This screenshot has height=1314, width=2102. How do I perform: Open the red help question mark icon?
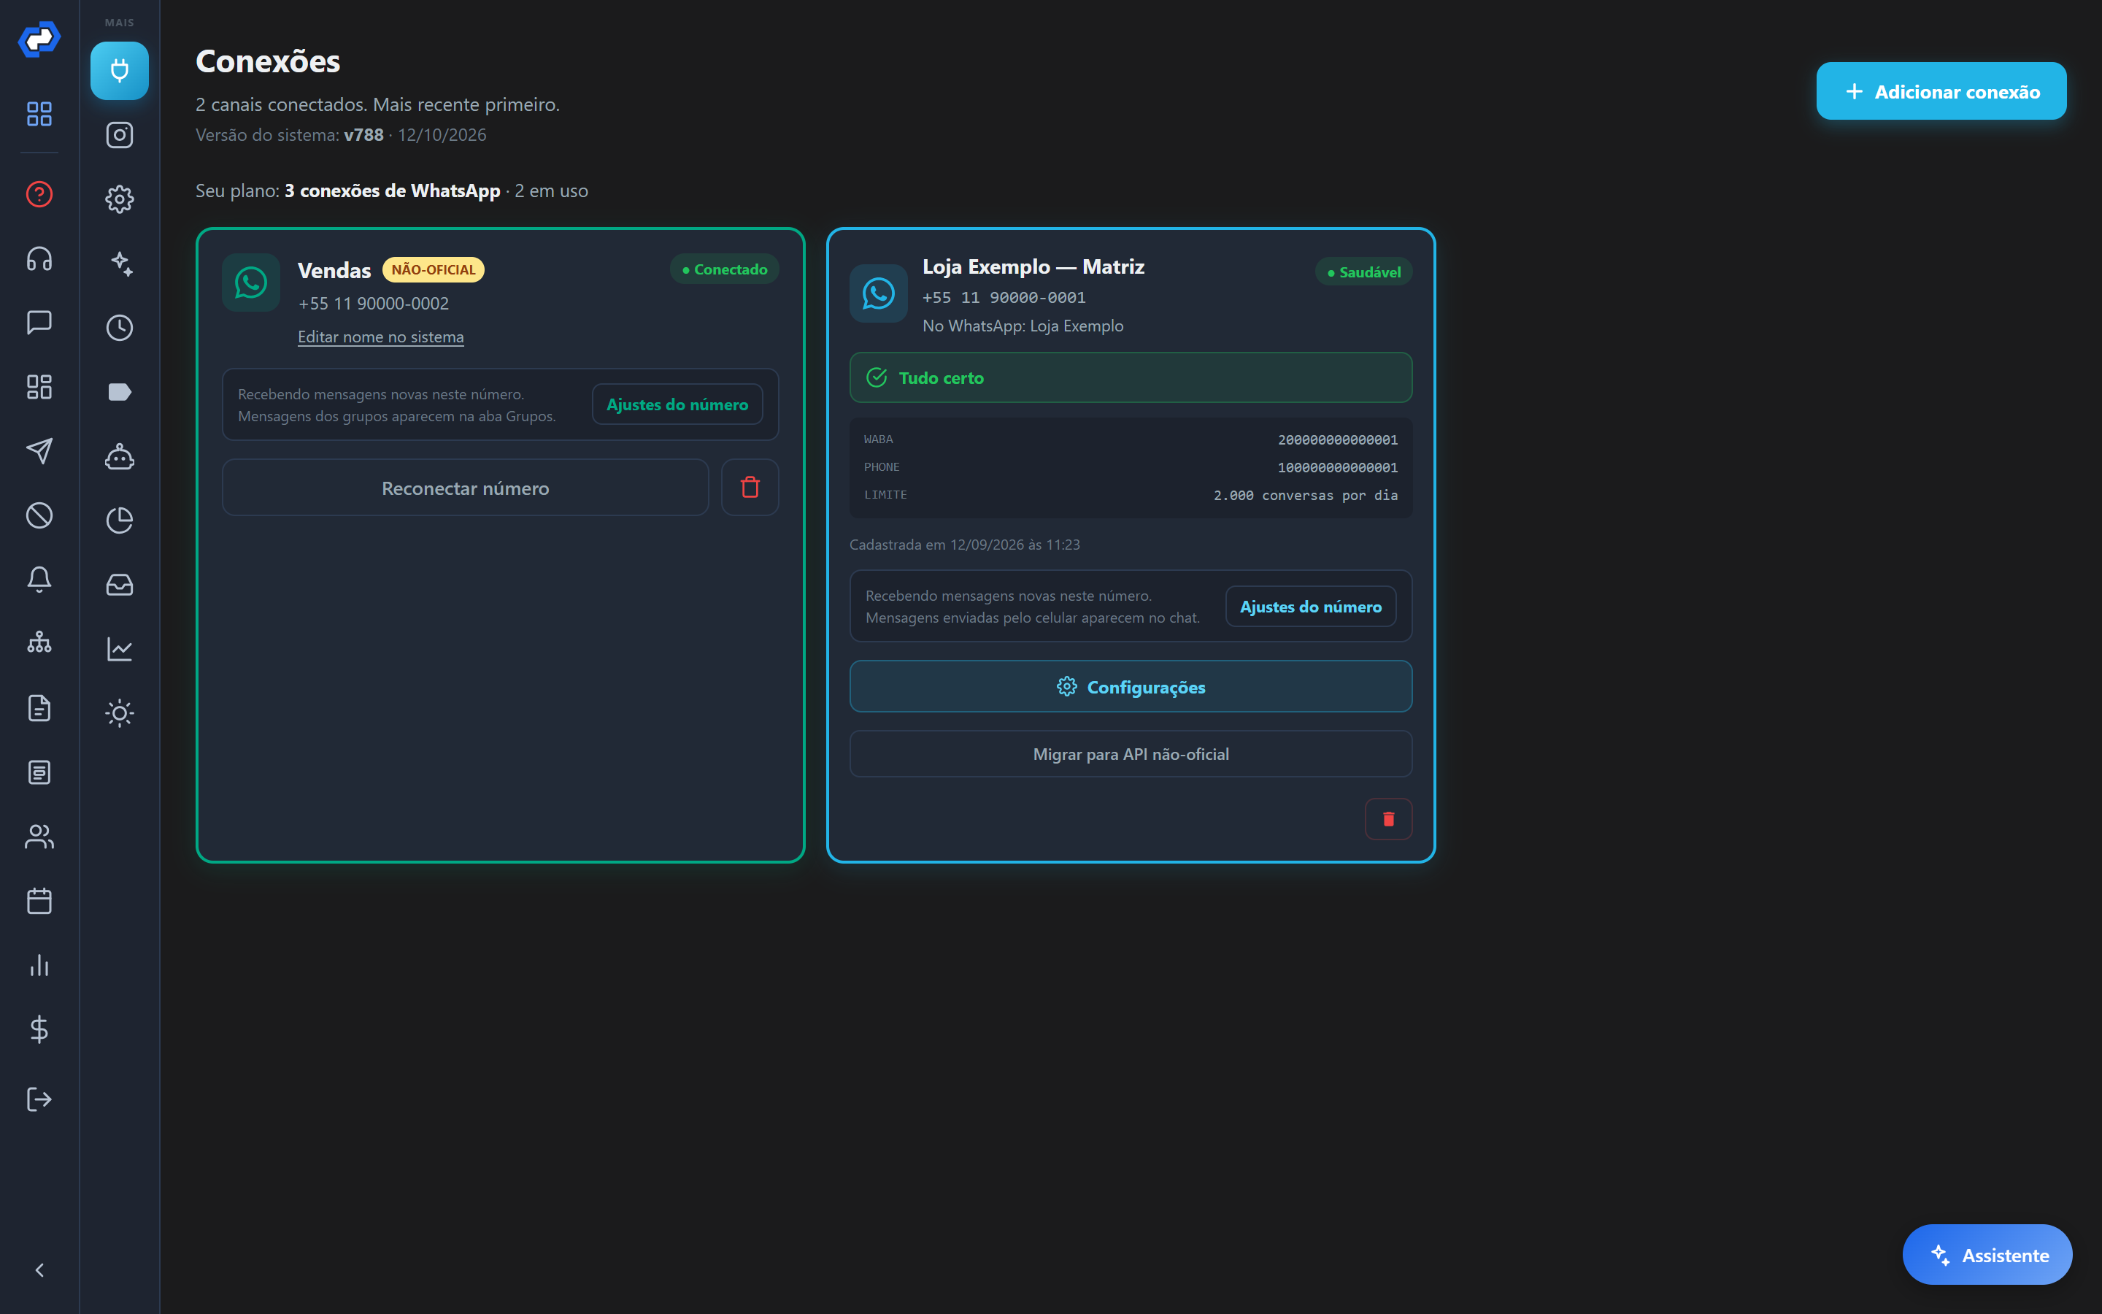[39, 193]
